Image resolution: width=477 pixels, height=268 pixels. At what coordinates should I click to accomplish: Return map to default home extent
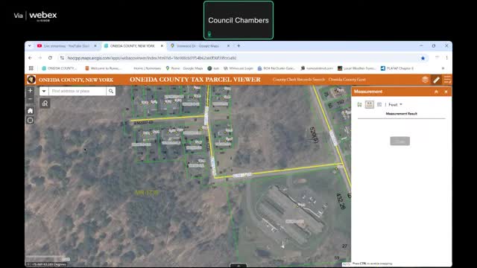pos(30,111)
